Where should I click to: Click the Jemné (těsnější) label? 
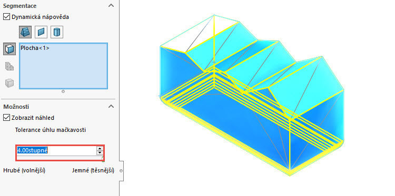[93, 171]
